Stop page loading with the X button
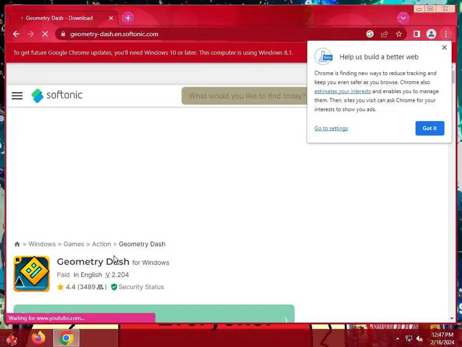This screenshot has width=462, height=347. coord(45,34)
